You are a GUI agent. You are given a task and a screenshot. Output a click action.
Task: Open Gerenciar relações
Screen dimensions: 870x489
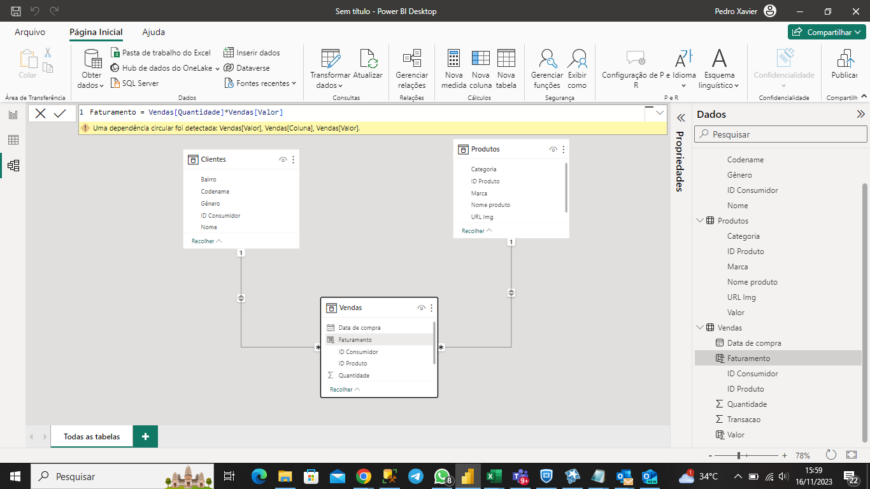point(411,69)
